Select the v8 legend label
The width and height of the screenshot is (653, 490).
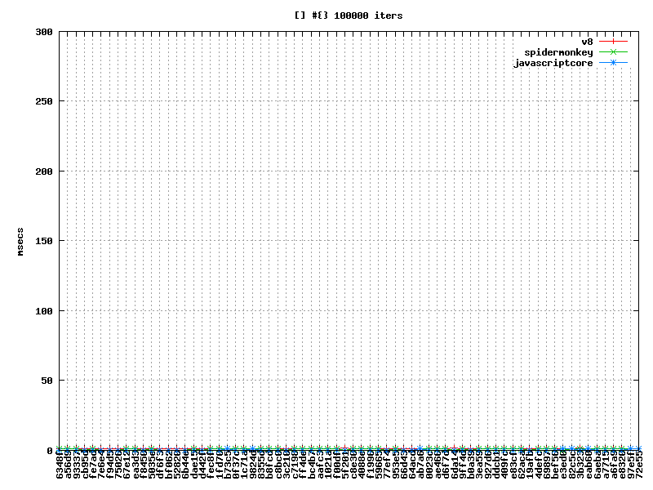(587, 42)
